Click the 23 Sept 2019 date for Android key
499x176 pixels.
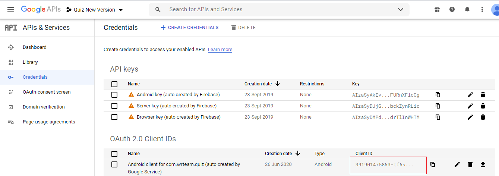tap(259, 95)
